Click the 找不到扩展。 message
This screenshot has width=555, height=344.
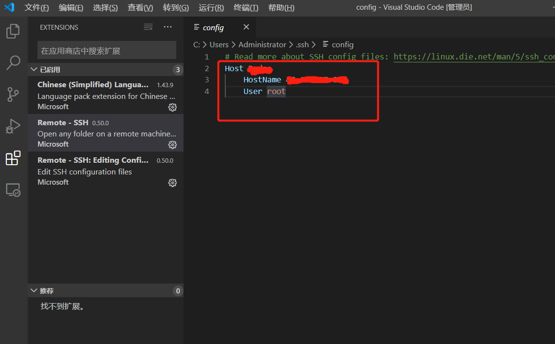63,306
